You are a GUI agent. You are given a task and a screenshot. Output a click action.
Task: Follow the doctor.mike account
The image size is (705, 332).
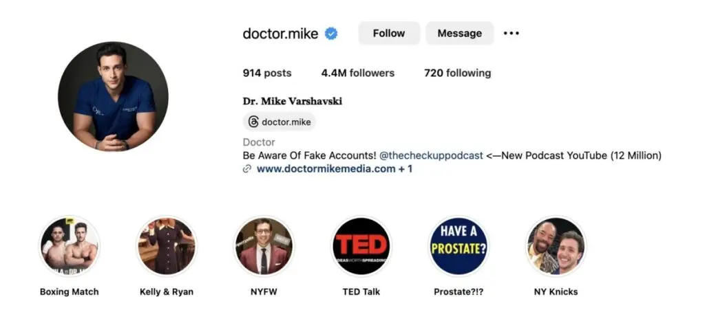point(389,33)
